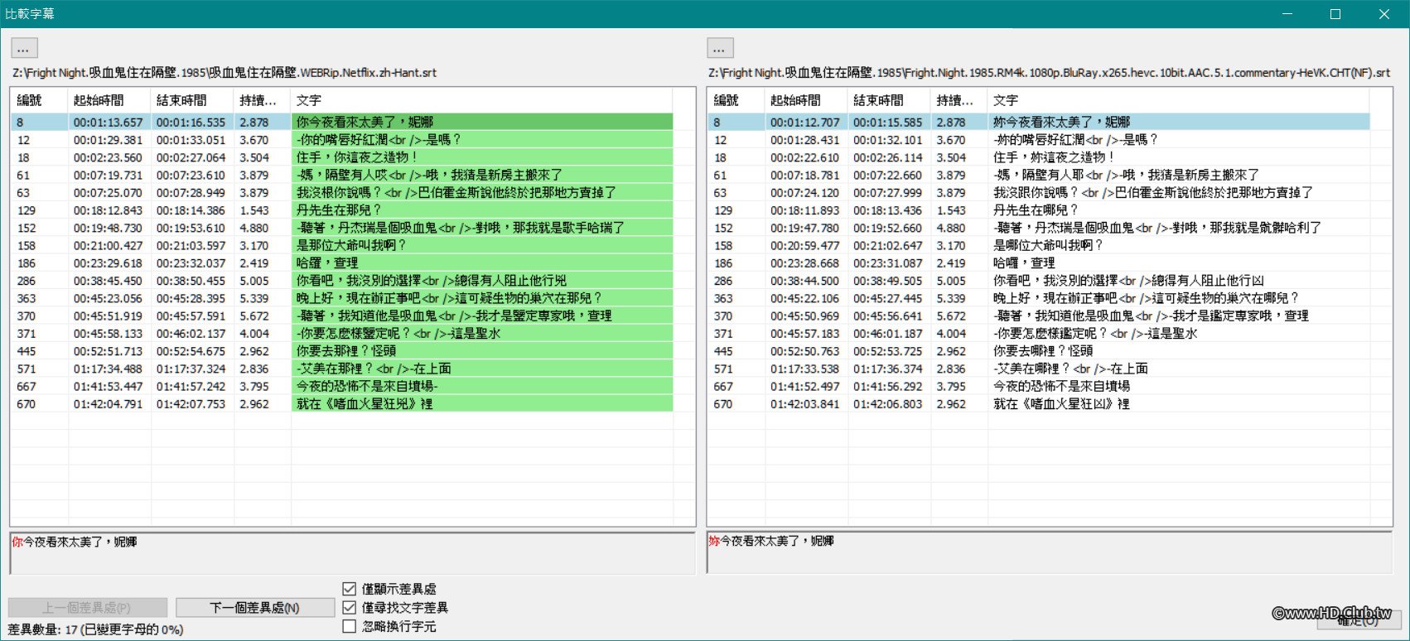Click the 文字 header in the Netflix list
The width and height of the screenshot is (1410, 641).
(x=481, y=100)
